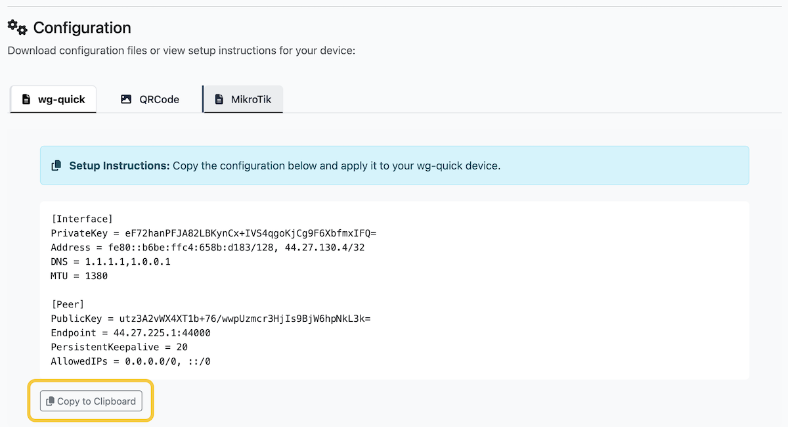Click the Endpoint line with 44.27.225.1:44000
Image resolution: width=788 pixels, height=427 pixels.
[x=130, y=333]
